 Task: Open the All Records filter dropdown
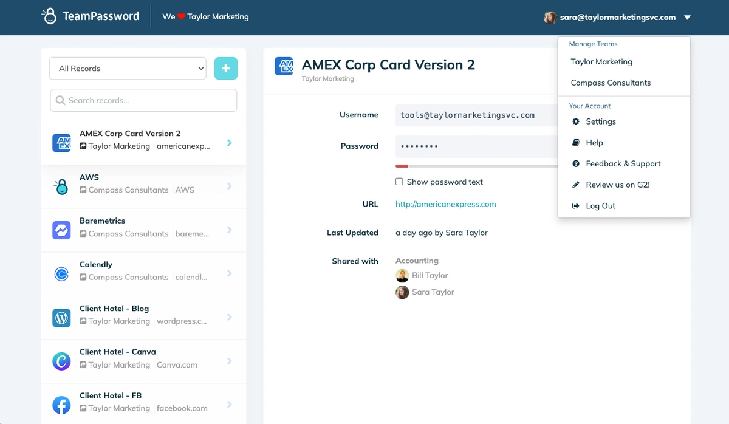(128, 69)
